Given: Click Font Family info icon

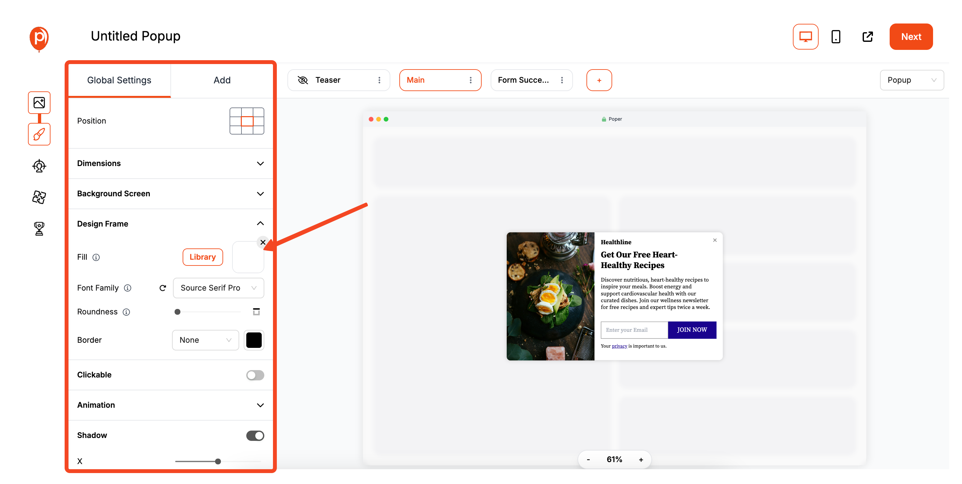Looking at the screenshot, I should pos(127,288).
